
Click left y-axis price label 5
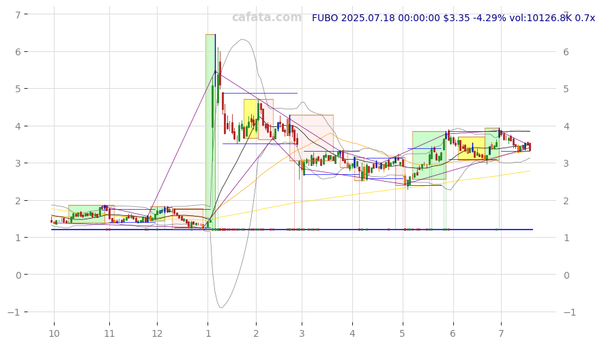tap(18, 89)
